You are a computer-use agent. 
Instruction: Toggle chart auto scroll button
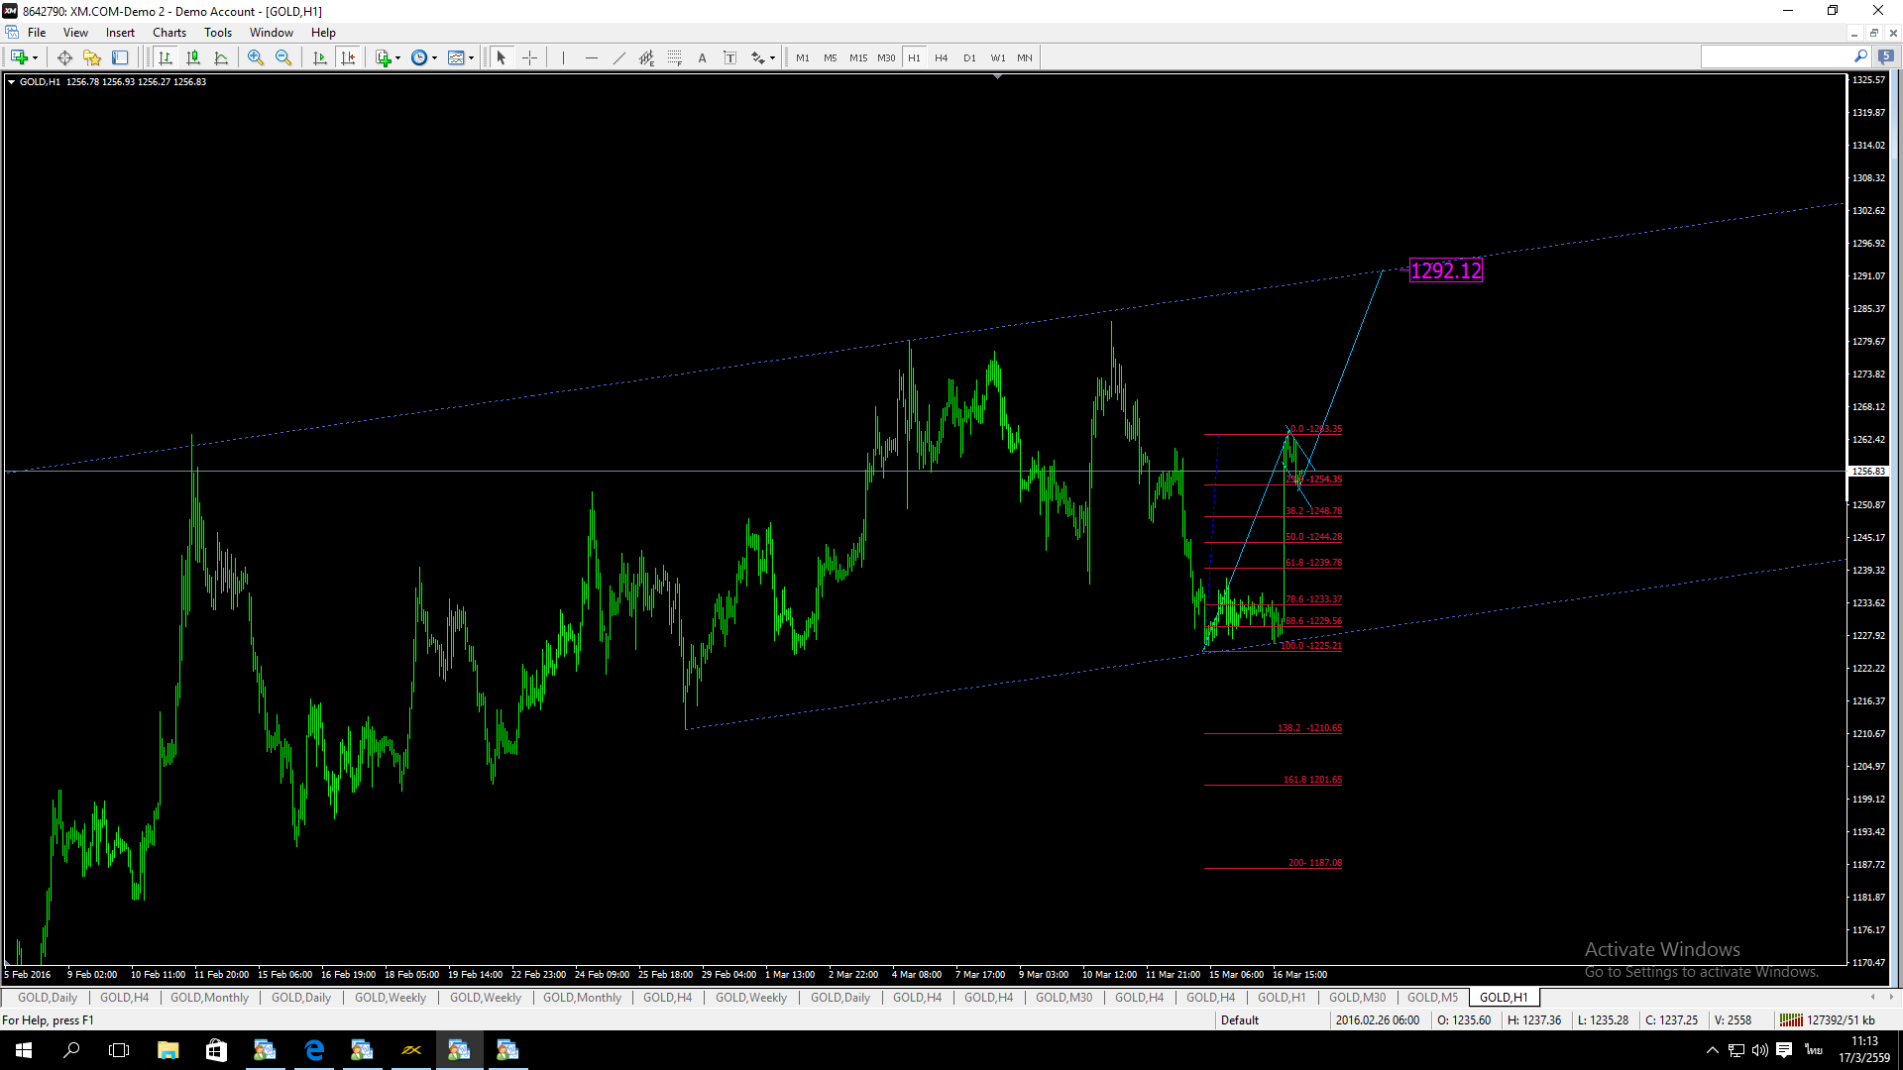click(320, 57)
